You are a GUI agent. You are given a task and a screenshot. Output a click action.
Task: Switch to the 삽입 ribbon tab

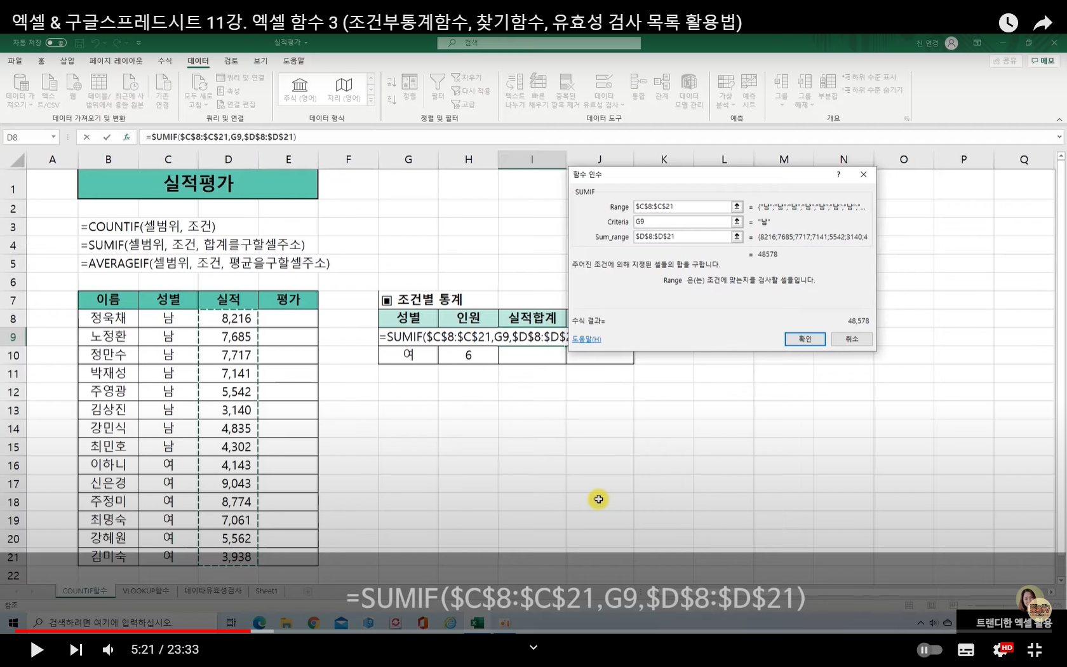pos(67,60)
